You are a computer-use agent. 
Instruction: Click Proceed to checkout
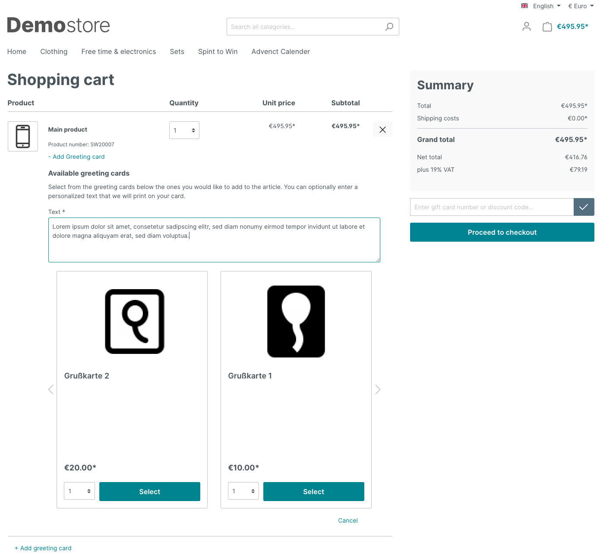coord(502,232)
